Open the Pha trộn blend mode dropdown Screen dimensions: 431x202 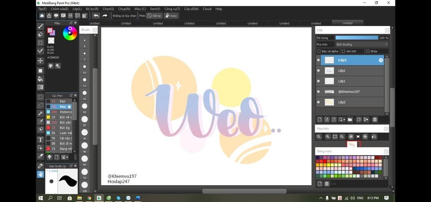coord(362,44)
